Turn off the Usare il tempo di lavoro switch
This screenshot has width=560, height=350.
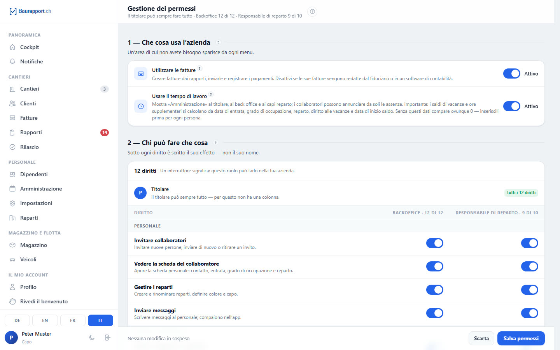click(x=511, y=106)
